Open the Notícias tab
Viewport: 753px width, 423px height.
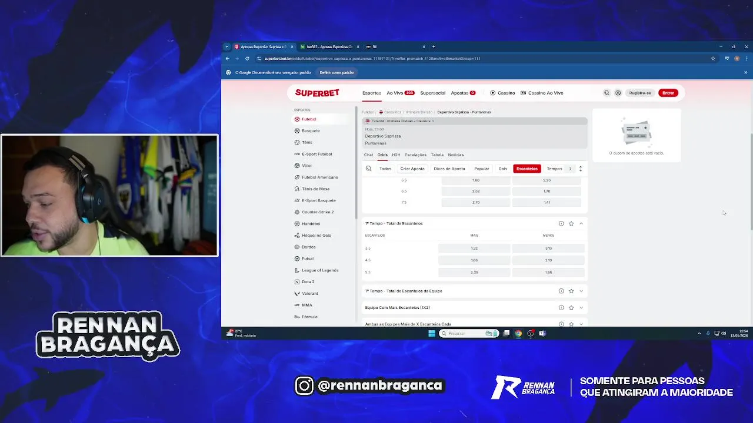456,155
